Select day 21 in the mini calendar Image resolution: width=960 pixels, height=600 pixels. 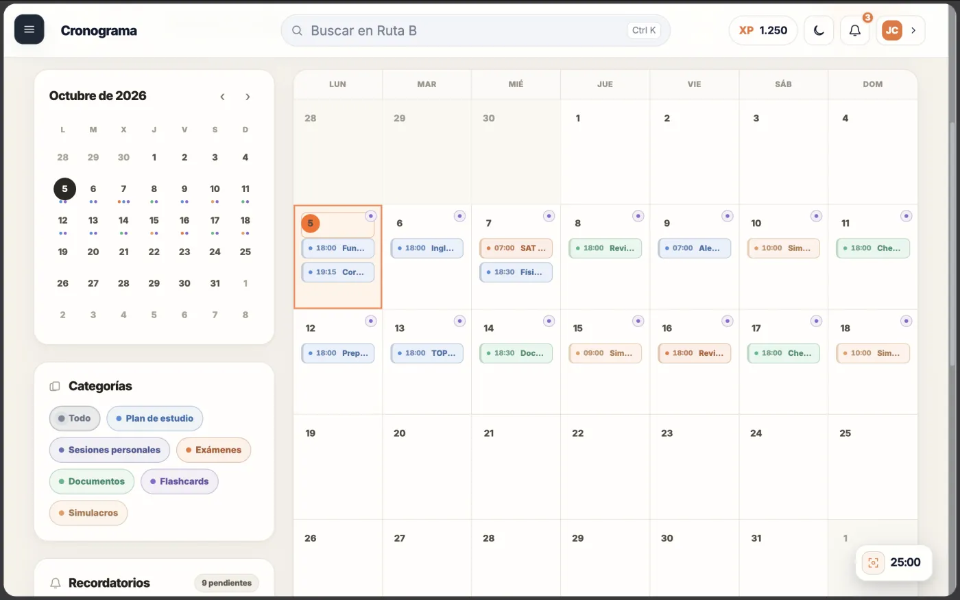coord(123,252)
